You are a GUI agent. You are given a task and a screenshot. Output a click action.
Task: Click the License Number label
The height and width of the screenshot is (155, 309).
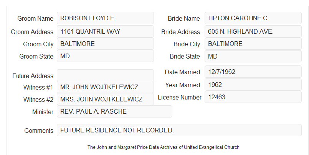pos(180,98)
